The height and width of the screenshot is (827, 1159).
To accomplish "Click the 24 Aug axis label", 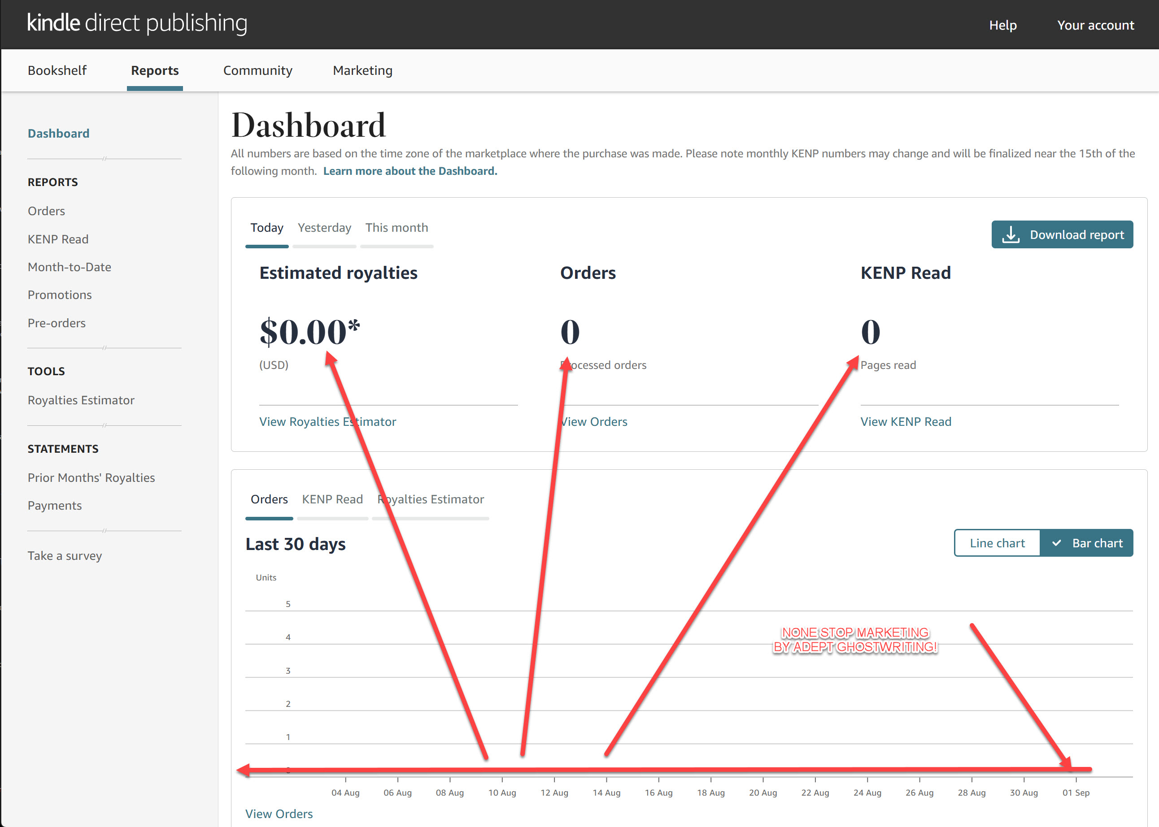I will click(x=867, y=793).
